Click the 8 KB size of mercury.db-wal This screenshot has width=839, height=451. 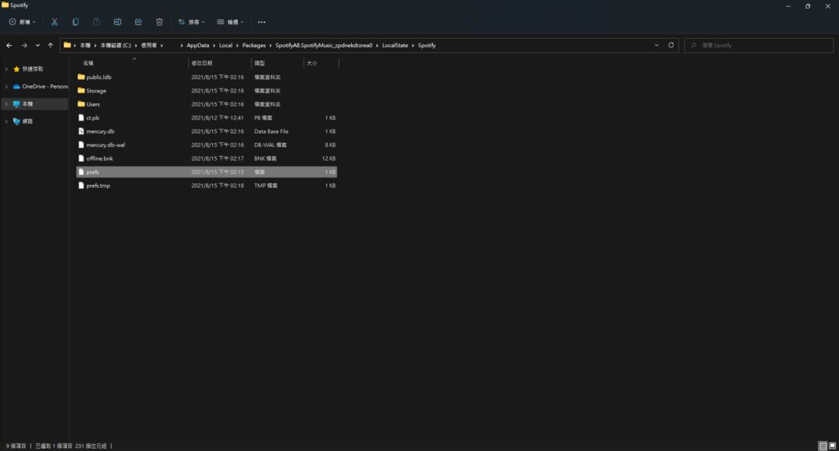coord(330,145)
